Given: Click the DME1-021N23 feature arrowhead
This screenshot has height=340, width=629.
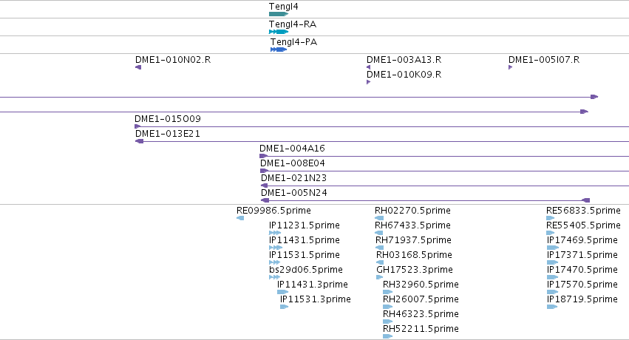Looking at the screenshot, I should point(264,186).
